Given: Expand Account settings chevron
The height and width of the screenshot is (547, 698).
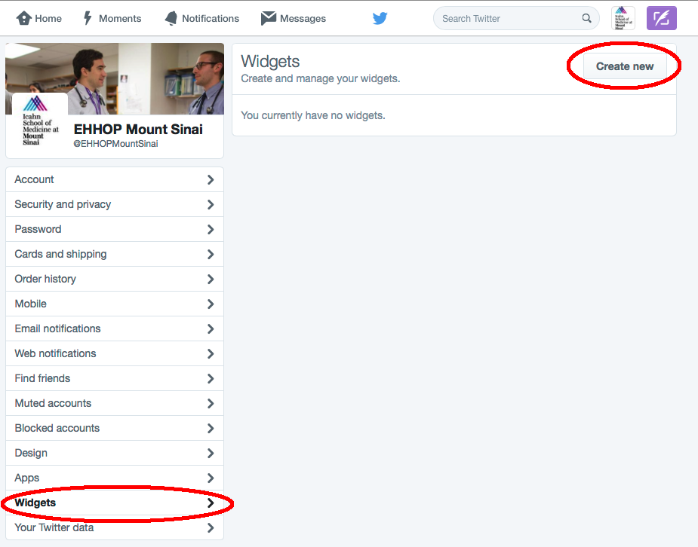Looking at the screenshot, I should (x=210, y=179).
